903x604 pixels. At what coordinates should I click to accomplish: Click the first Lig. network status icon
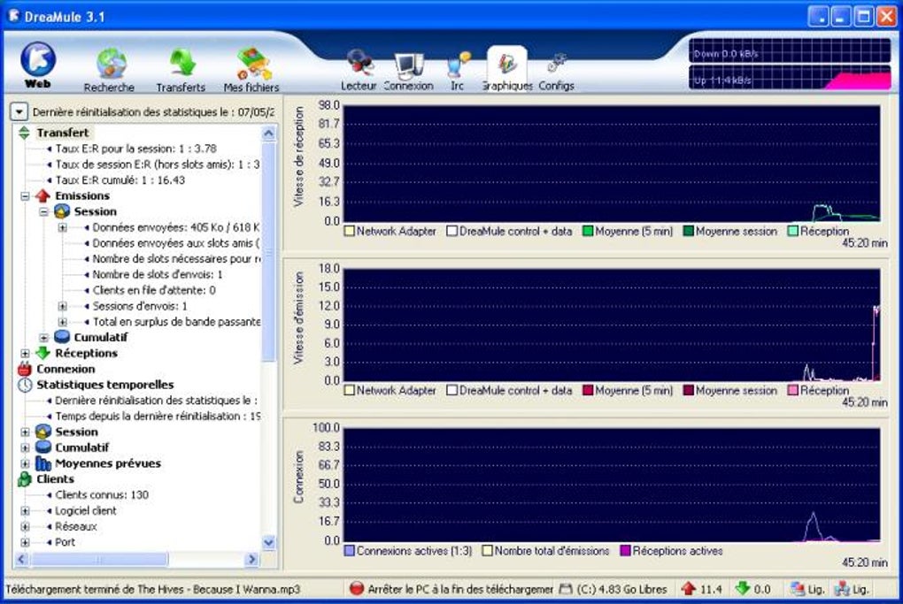pos(798,589)
